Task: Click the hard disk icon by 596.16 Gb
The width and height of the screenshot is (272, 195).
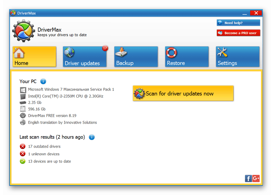Action: pyautogui.click(x=23, y=109)
